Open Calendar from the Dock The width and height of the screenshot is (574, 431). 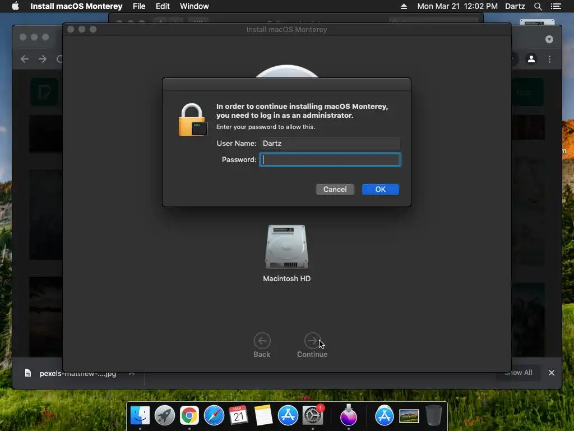coord(239,416)
